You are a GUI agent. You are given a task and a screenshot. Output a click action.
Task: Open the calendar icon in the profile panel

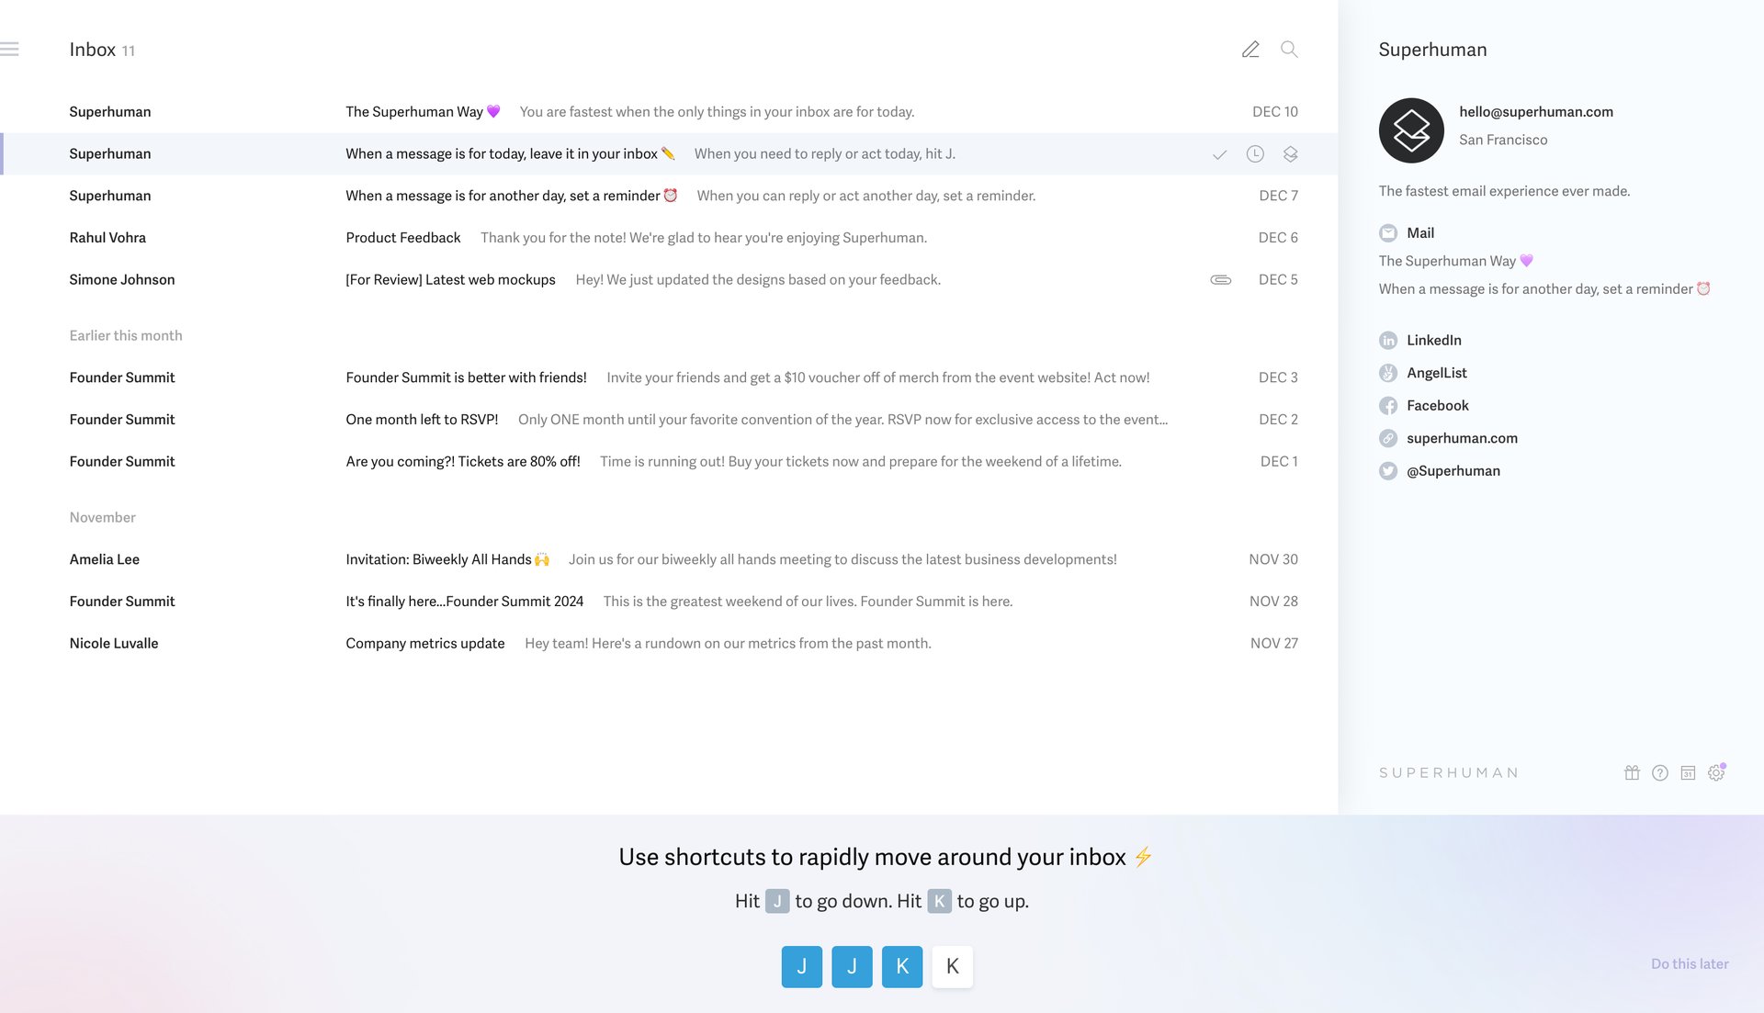pos(1689,772)
